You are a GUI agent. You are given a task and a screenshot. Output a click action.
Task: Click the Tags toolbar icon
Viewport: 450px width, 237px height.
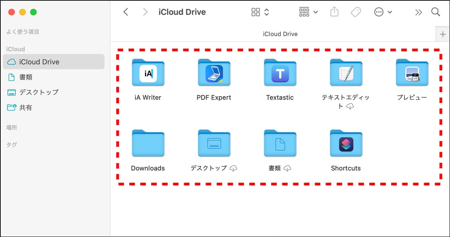point(355,12)
